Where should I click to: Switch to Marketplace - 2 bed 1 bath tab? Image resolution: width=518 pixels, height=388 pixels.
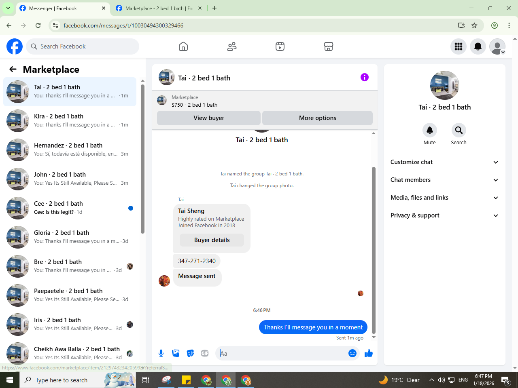(x=159, y=8)
